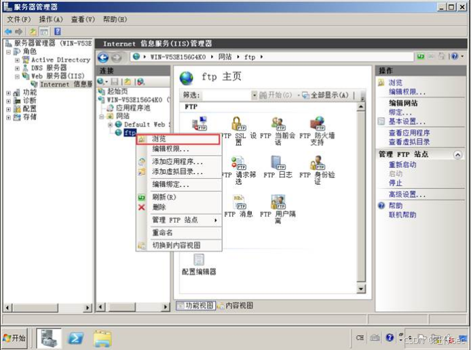The height and width of the screenshot is (350, 471).
Task: Click the save icon in Connections toolbar
Action: (x=115, y=81)
